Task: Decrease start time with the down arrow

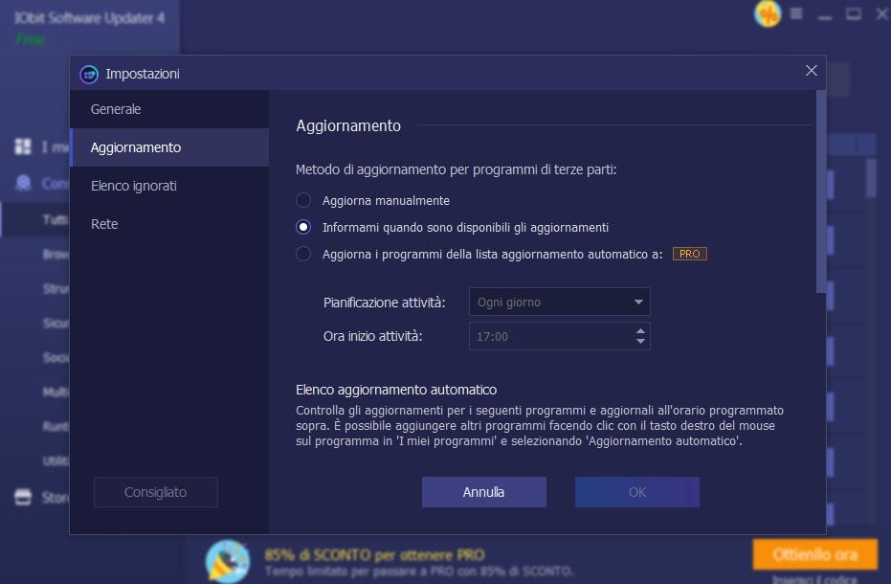Action: click(x=640, y=342)
